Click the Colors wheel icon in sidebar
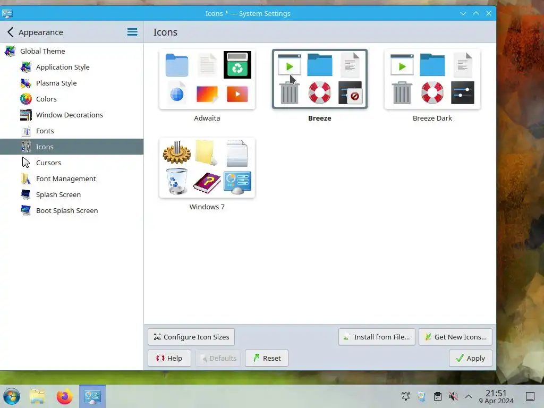This screenshot has width=544, height=408. pos(25,99)
